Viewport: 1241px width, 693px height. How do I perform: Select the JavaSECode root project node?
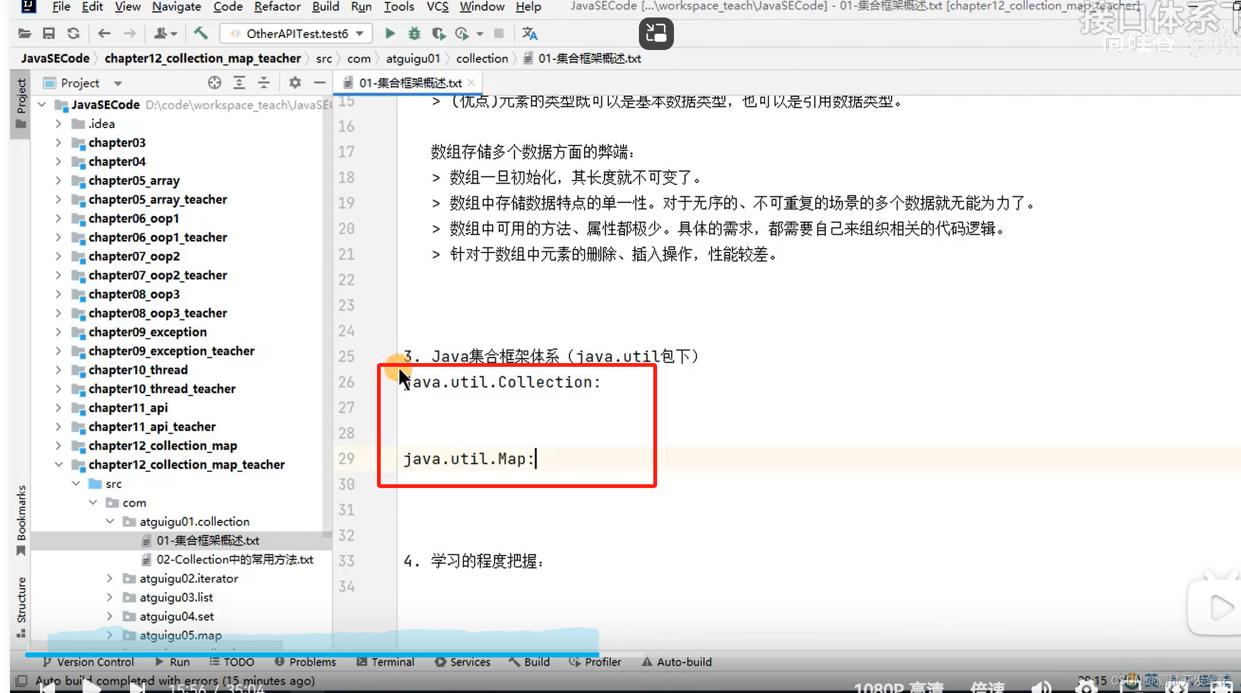point(105,104)
